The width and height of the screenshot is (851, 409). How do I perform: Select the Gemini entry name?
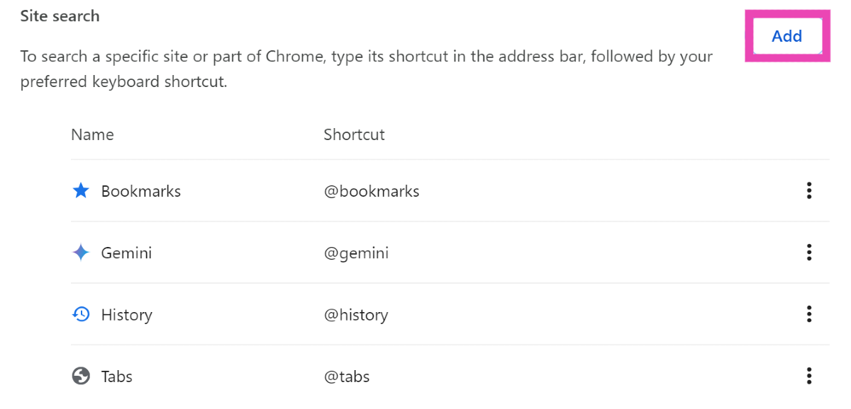[126, 253]
